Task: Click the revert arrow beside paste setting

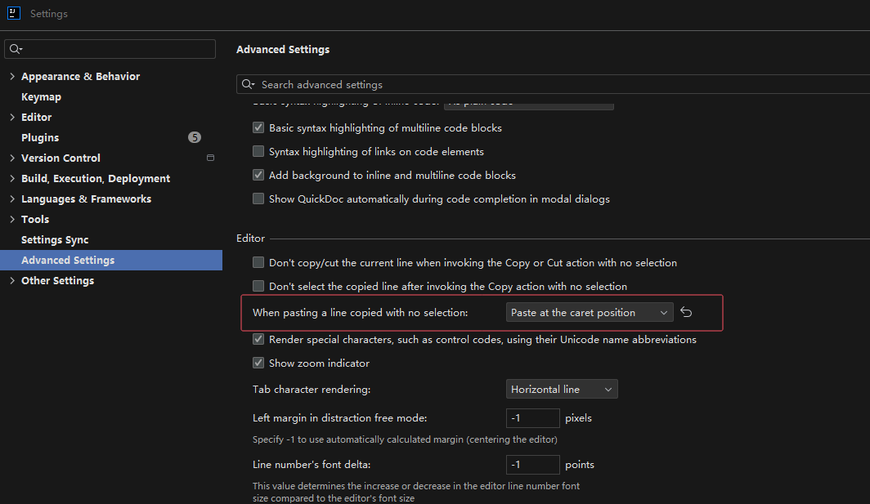Action: click(x=687, y=313)
